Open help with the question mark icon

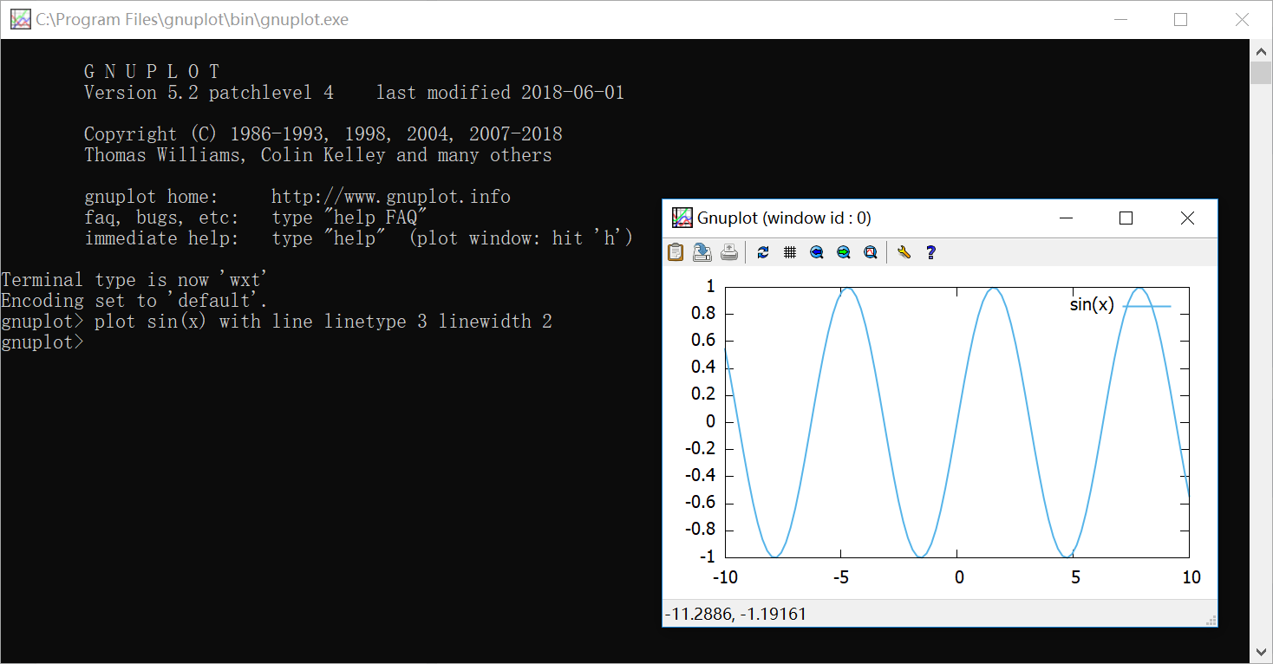click(930, 252)
